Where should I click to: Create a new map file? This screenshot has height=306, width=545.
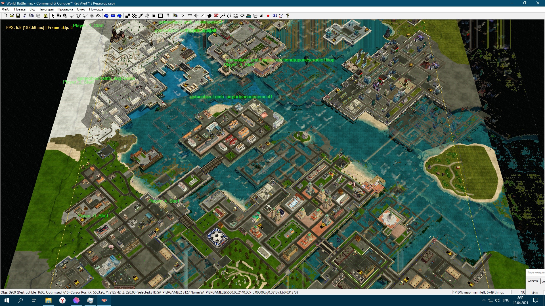coord(5,16)
